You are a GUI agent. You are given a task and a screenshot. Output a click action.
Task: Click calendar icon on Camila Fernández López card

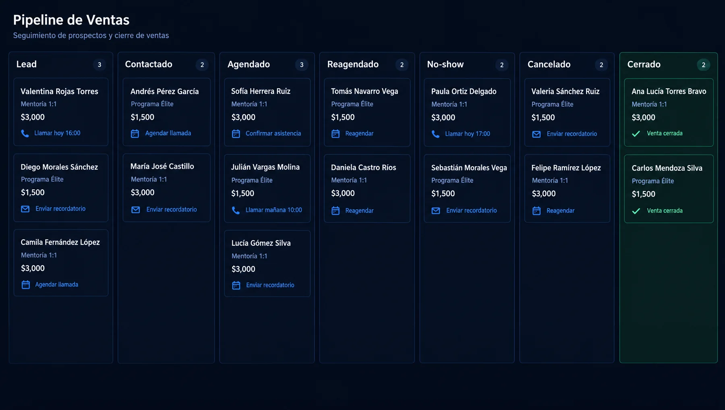point(26,285)
